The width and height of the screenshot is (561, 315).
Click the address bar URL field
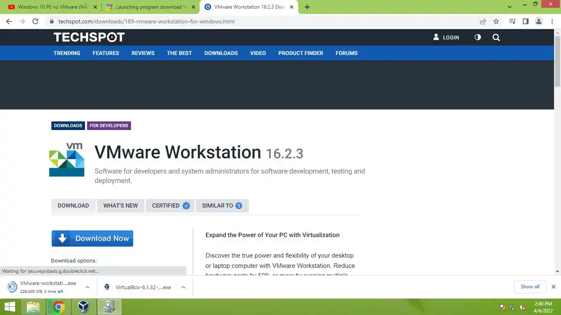tap(263, 21)
